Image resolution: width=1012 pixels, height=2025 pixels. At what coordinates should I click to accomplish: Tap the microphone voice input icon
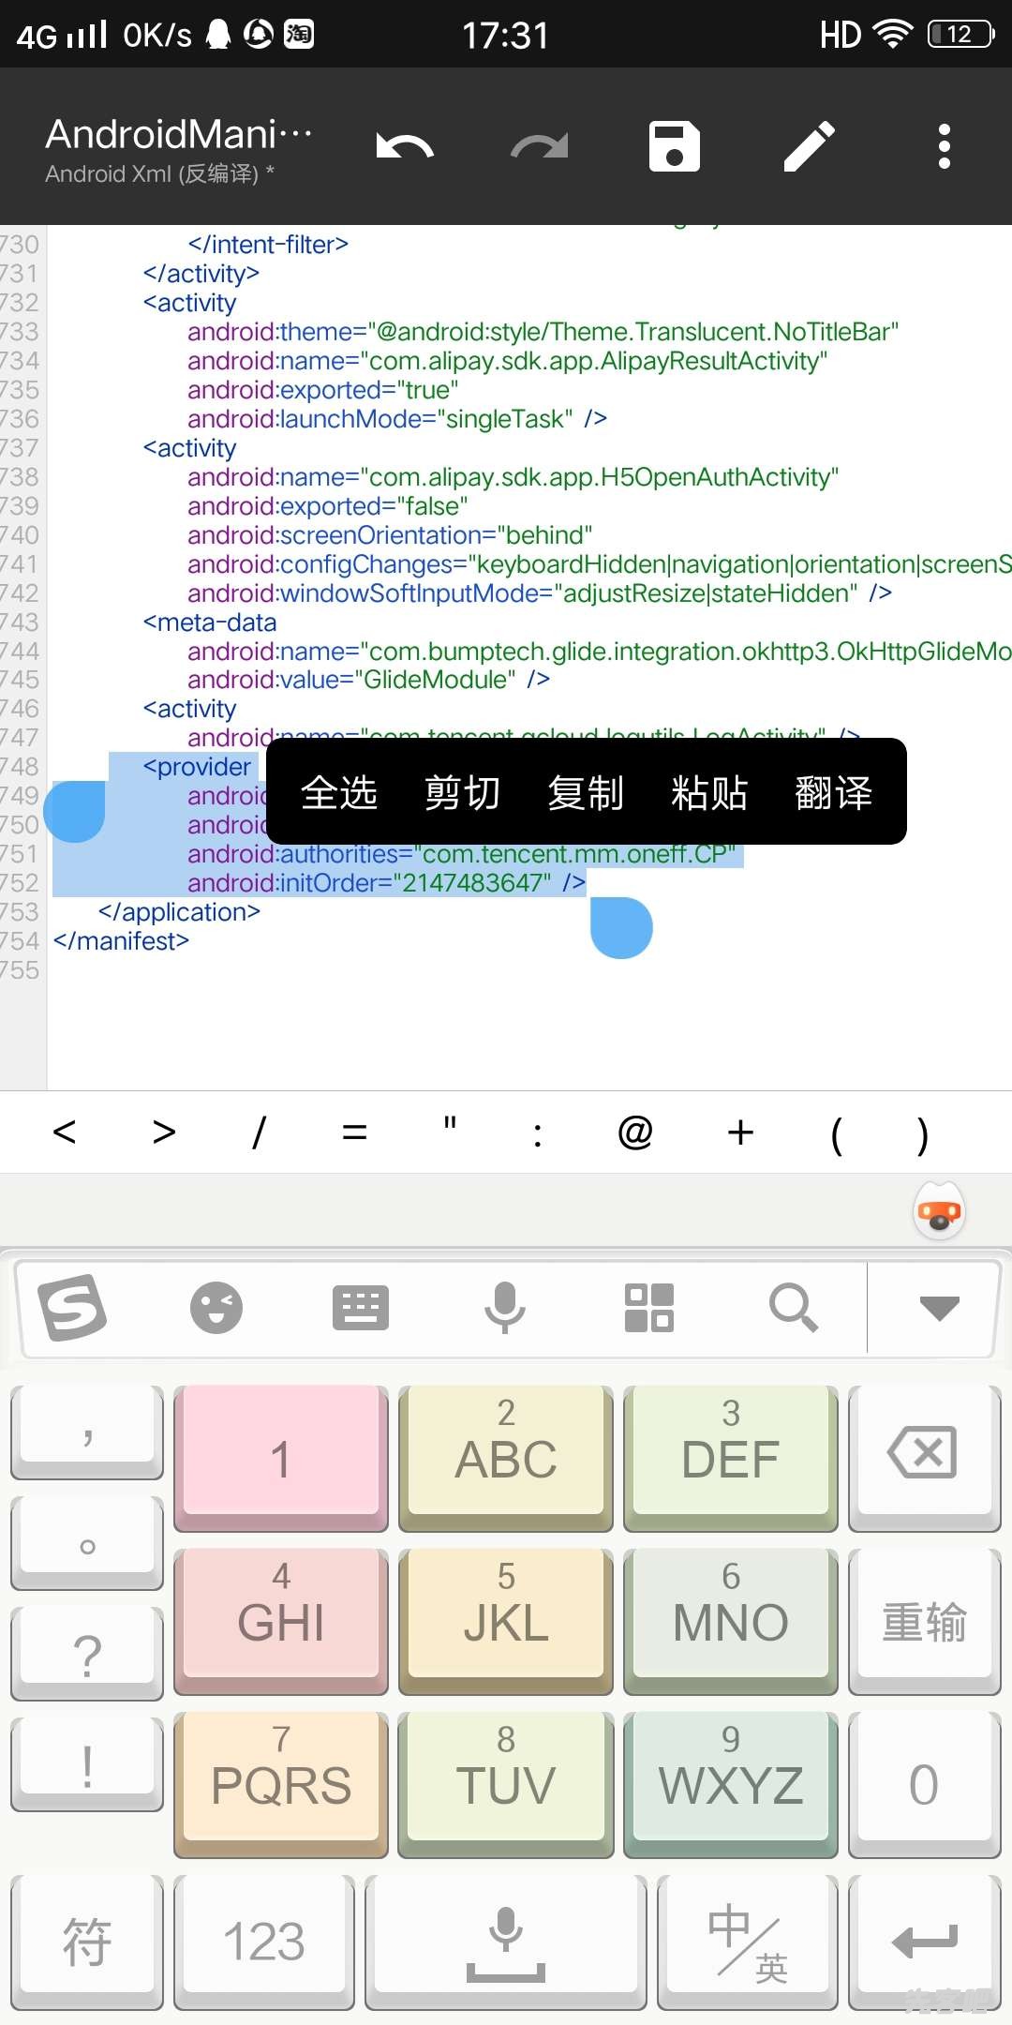coord(505,1308)
